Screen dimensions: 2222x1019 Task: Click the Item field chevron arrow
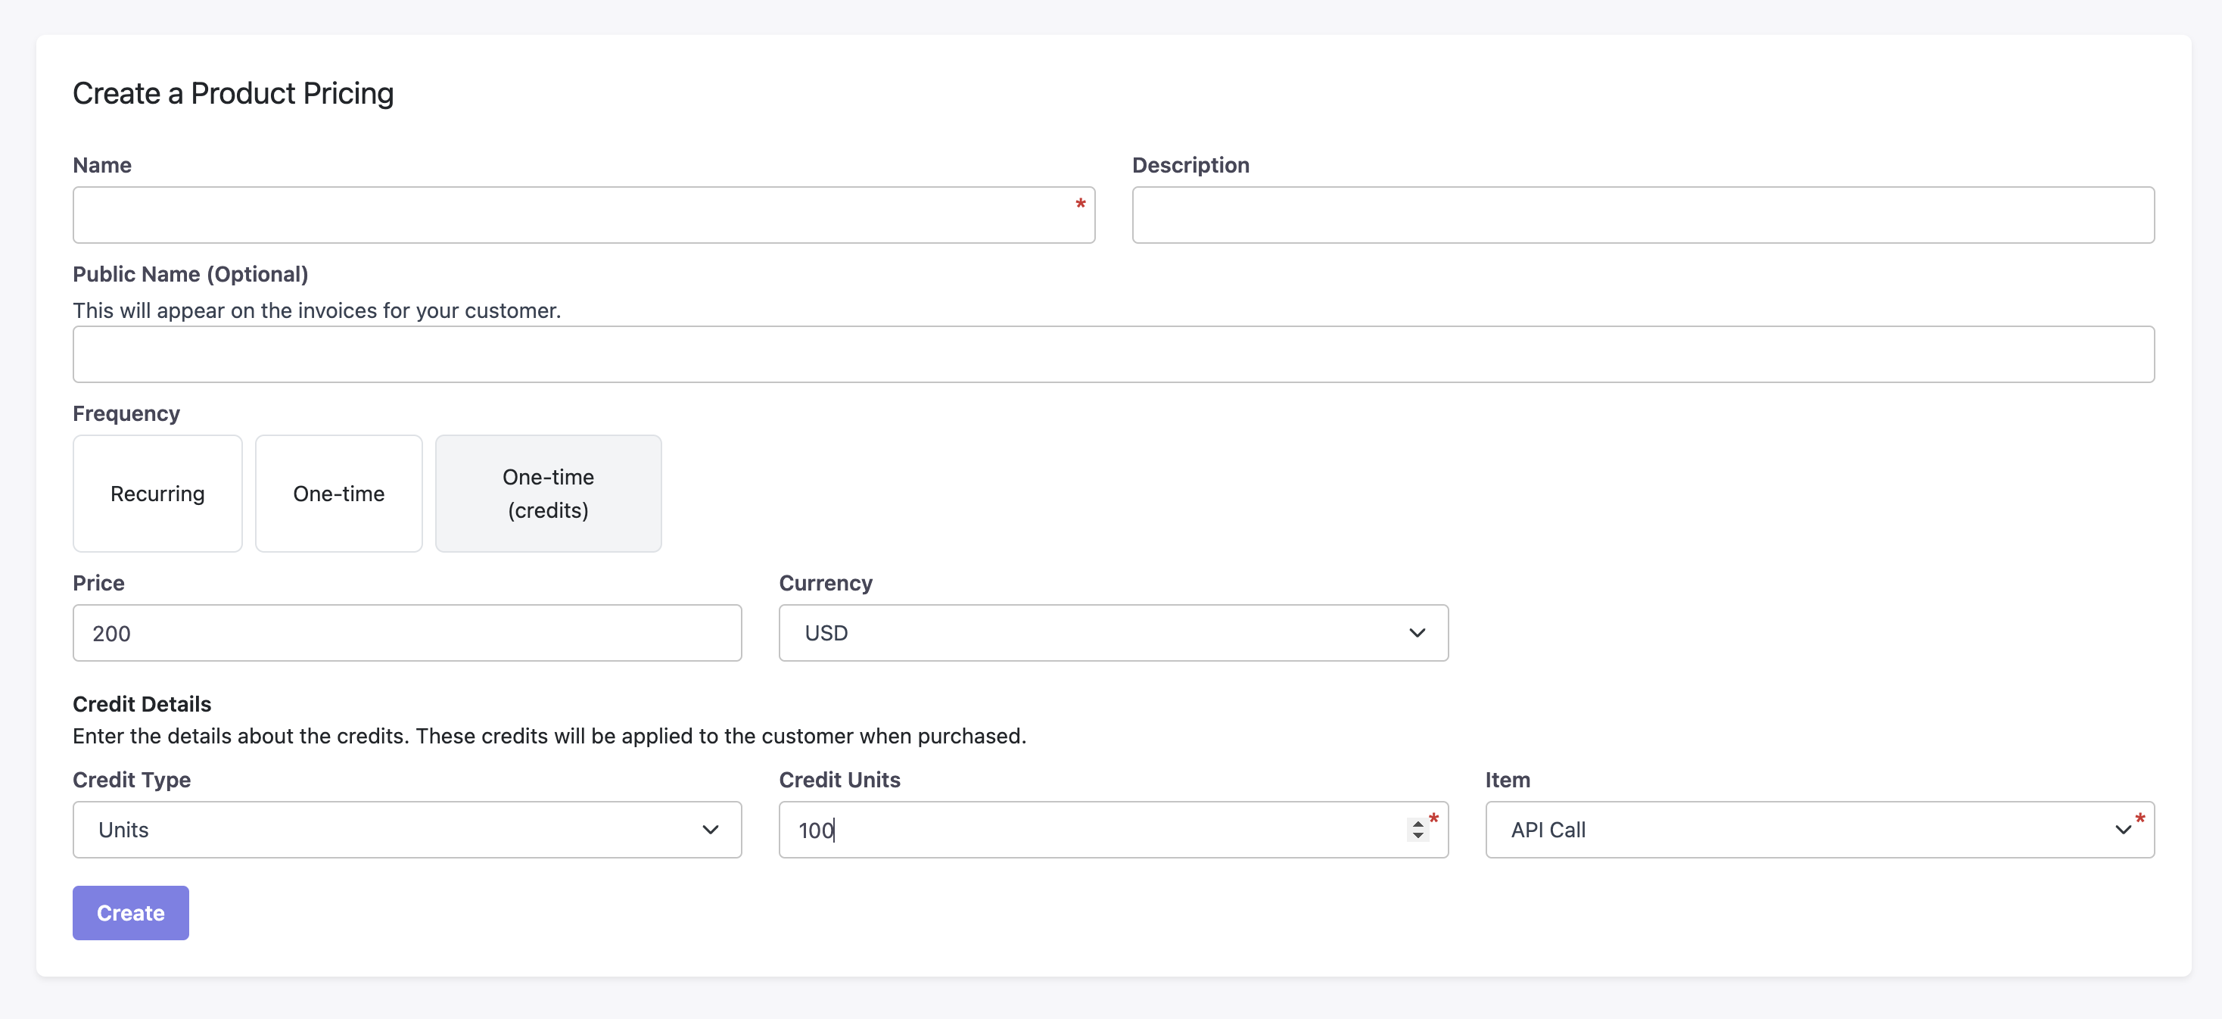[x=2122, y=829]
